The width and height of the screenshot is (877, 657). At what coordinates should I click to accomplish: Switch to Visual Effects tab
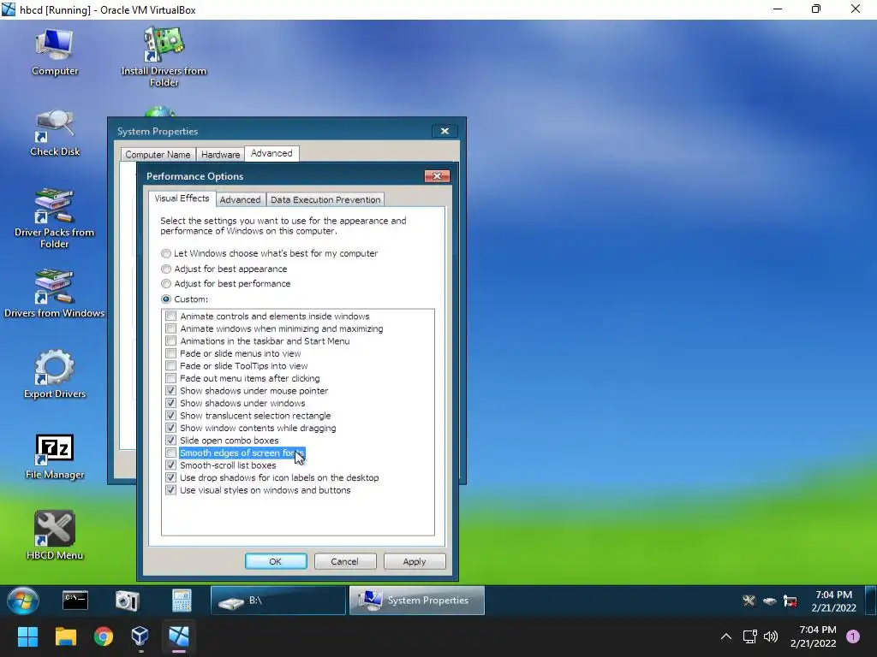(182, 198)
